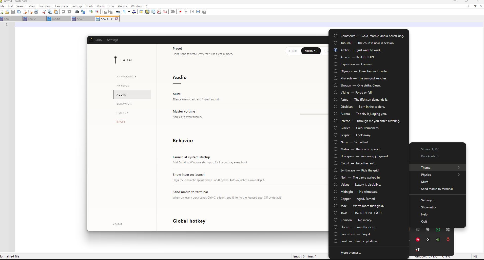The width and height of the screenshot is (484, 260).
Task: Click the Telegram tray icon
Action: (x=418, y=249)
